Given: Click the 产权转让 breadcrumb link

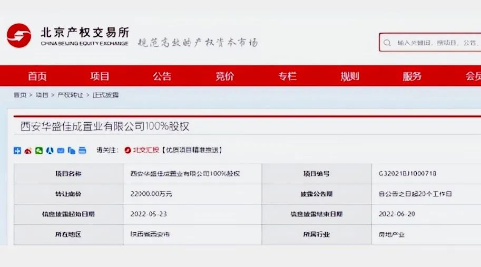Looking at the screenshot, I should point(71,95).
